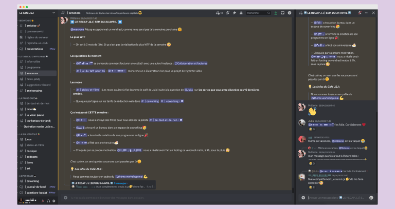Click the Rechercher search field
The height and width of the screenshot is (209, 395).
click(x=257, y=13)
